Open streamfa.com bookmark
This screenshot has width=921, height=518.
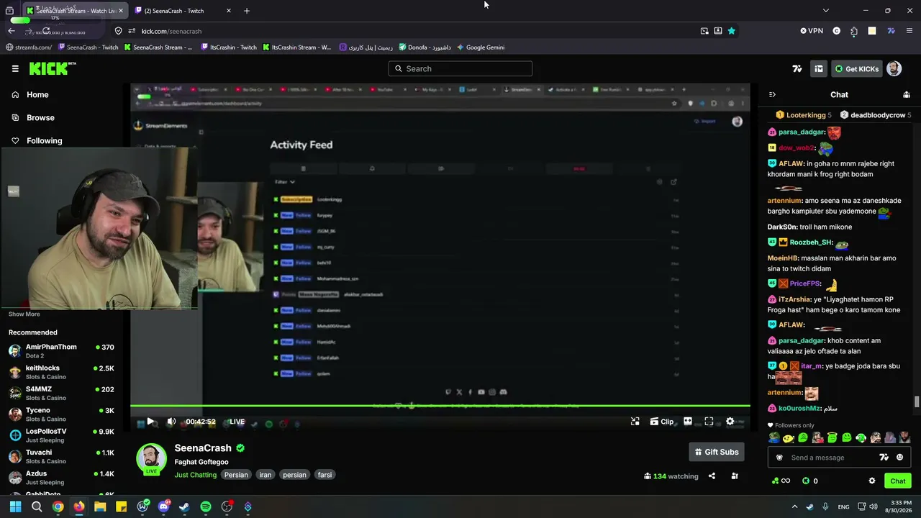tap(29, 47)
